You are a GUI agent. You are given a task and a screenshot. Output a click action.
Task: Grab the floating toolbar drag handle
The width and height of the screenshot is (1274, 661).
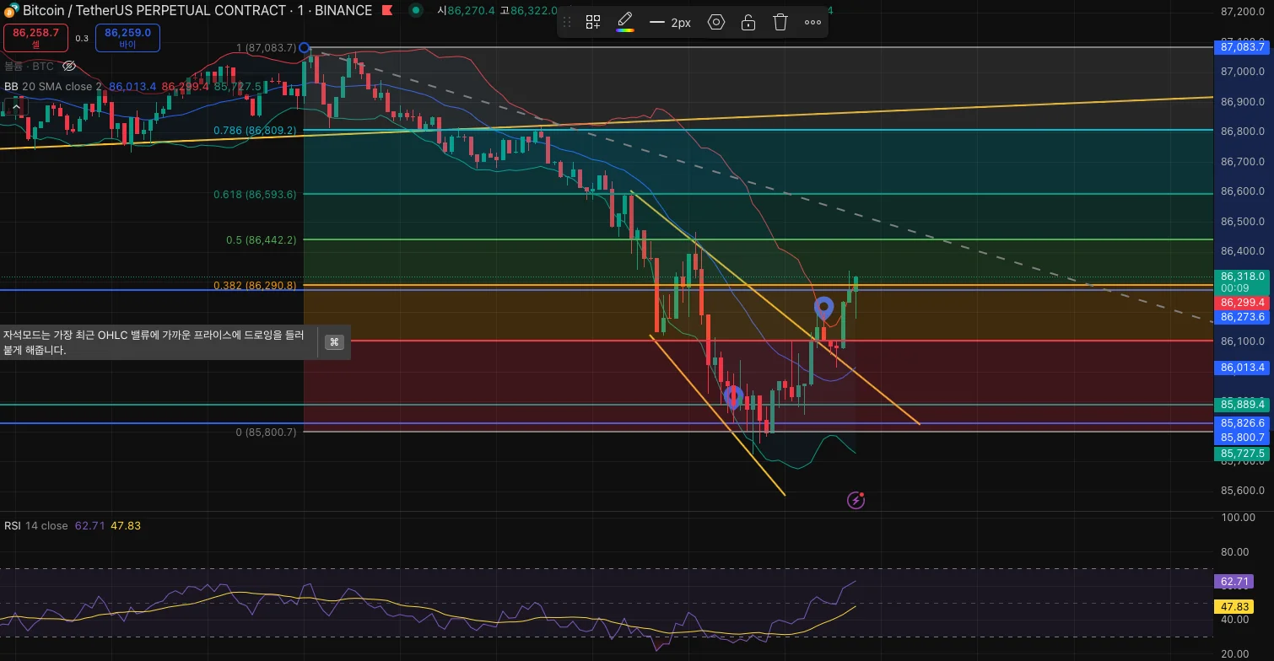click(x=567, y=22)
